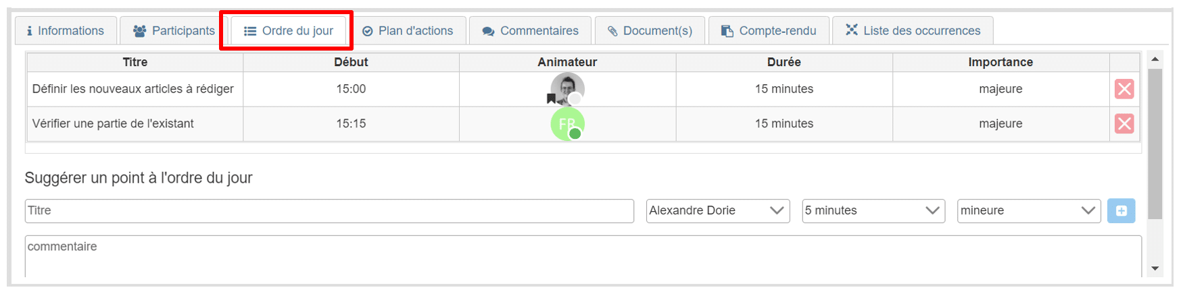The width and height of the screenshot is (1183, 294).
Task: Click the green FR animator avatar
Action: coord(567,124)
